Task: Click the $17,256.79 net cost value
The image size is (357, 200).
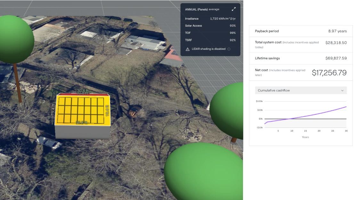Action: tap(329, 73)
